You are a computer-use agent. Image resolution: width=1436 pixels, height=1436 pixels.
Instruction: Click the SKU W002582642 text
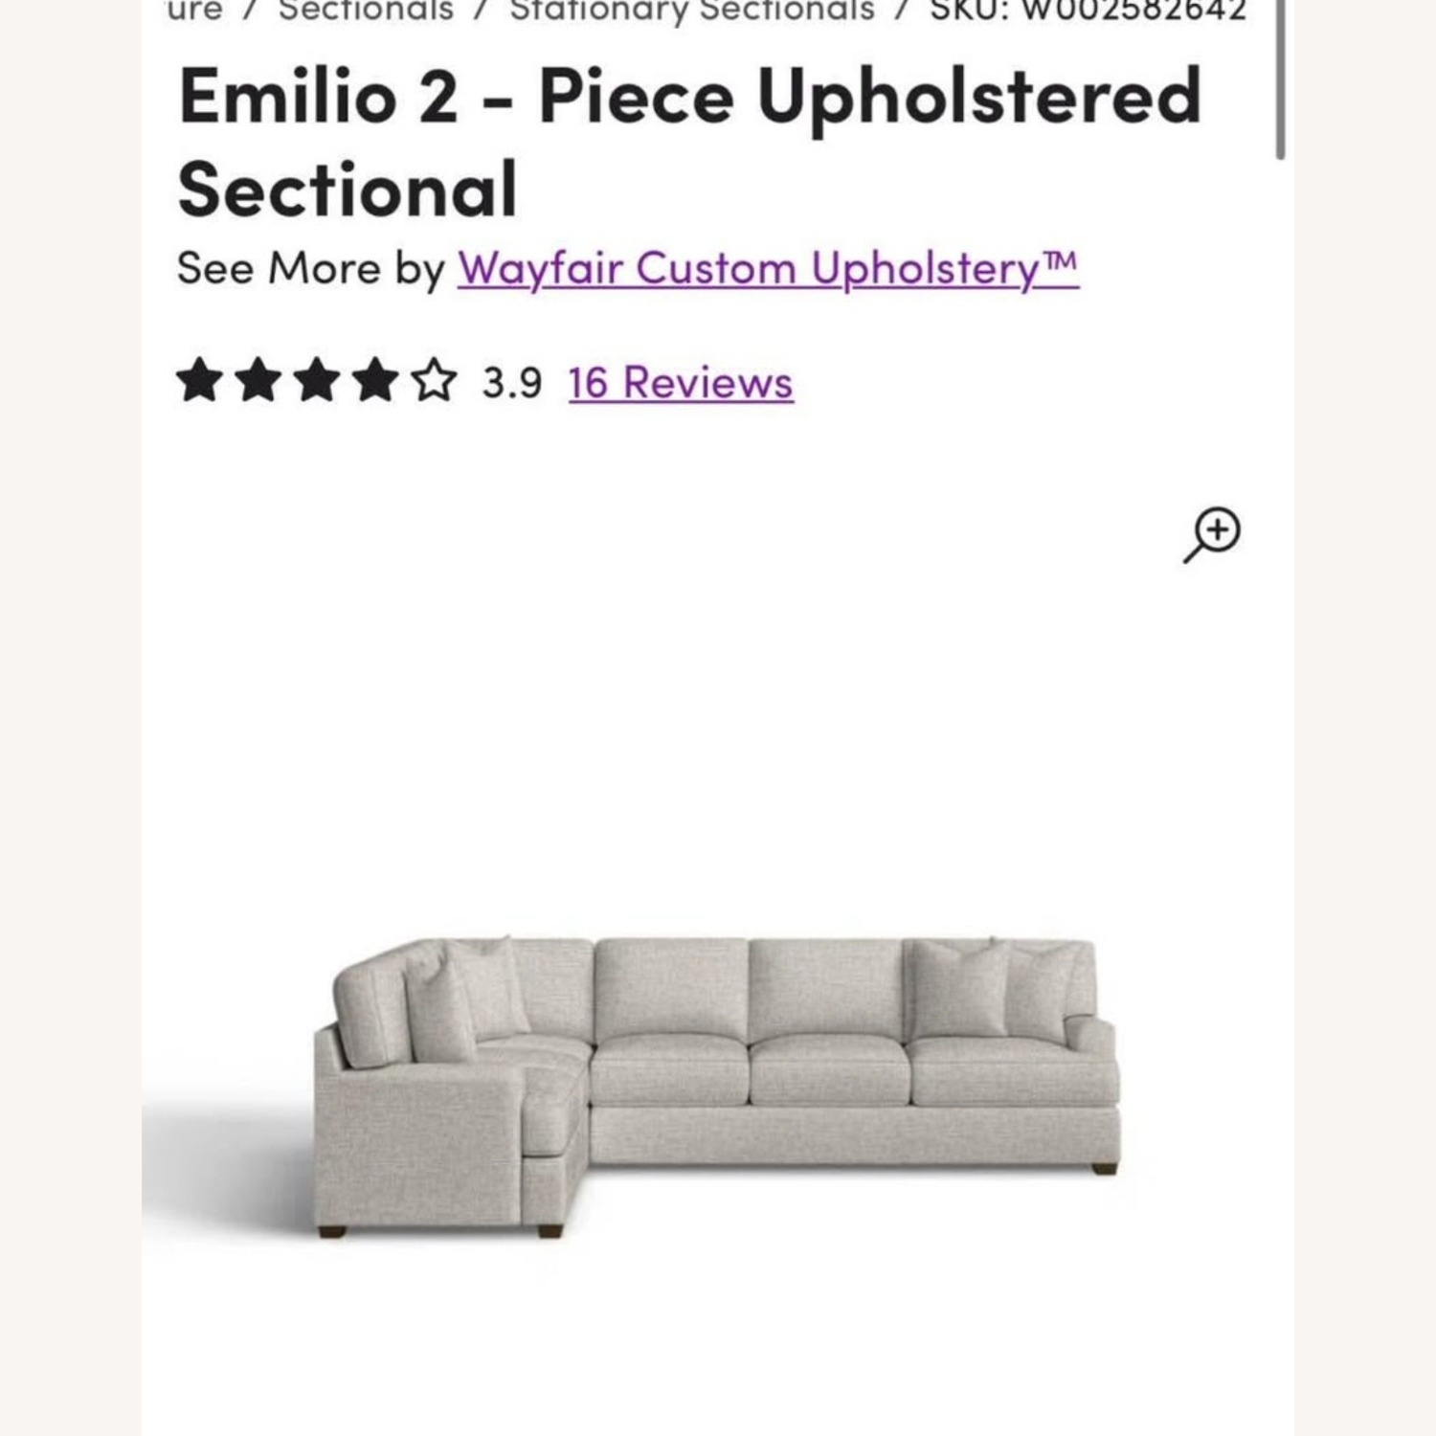[x=1087, y=10]
